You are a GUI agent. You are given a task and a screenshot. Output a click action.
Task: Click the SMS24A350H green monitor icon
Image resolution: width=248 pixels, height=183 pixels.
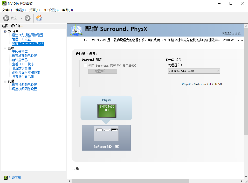[106, 110]
